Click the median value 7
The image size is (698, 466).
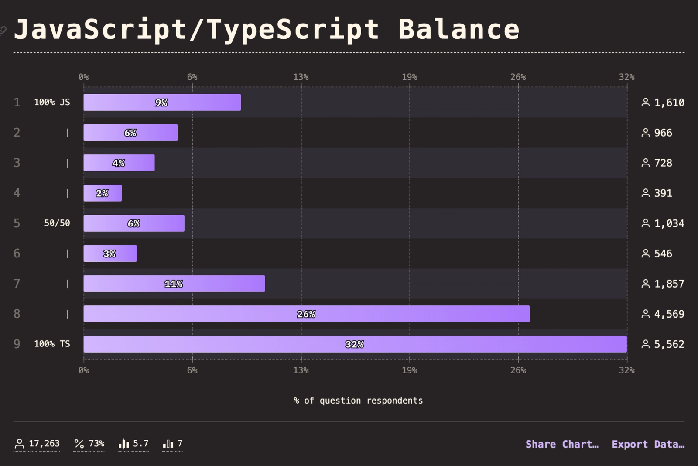click(180, 444)
